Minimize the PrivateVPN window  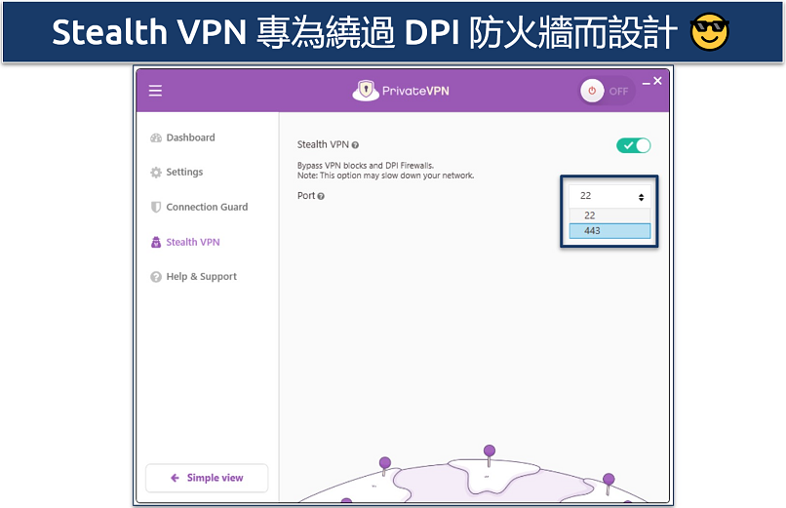click(647, 83)
